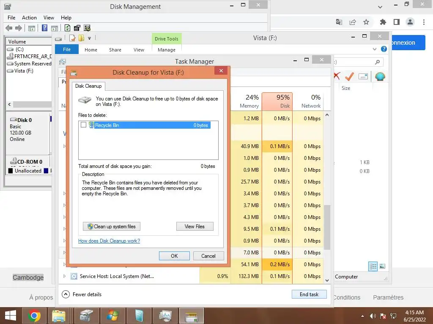The width and height of the screenshot is (433, 324).
Task: Select System Reserved volume in Disk Management
Action: point(29,64)
